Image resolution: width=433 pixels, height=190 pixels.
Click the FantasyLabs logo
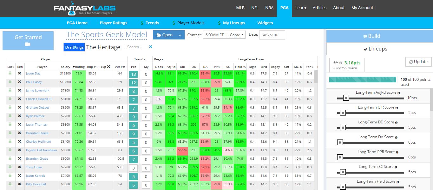click(x=84, y=9)
